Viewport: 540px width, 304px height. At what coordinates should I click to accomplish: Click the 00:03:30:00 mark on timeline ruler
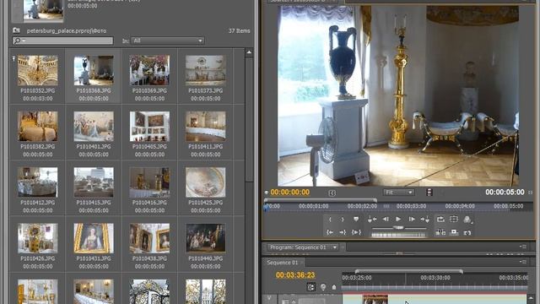click(x=435, y=278)
